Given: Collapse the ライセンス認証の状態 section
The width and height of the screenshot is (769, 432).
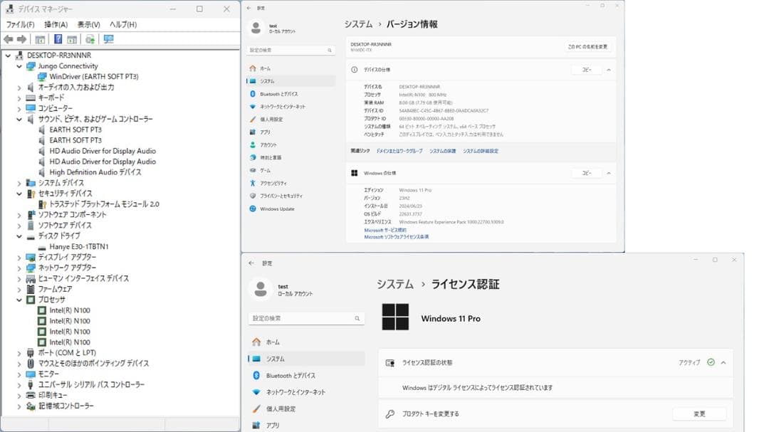Looking at the screenshot, I should [723, 362].
